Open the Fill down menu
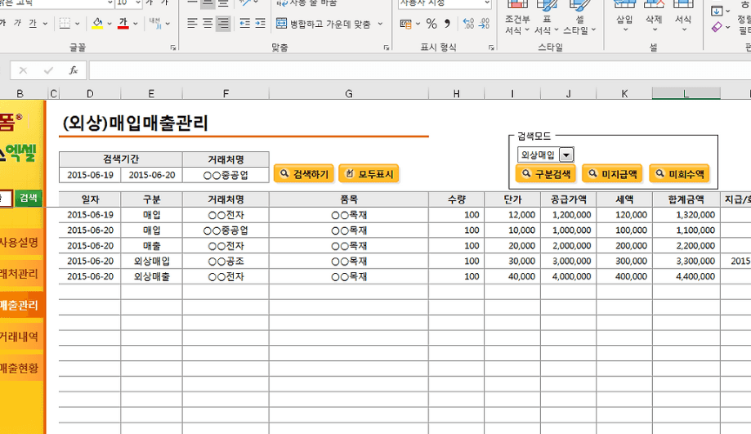This screenshot has width=751, height=434. pyautogui.click(x=720, y=11)
